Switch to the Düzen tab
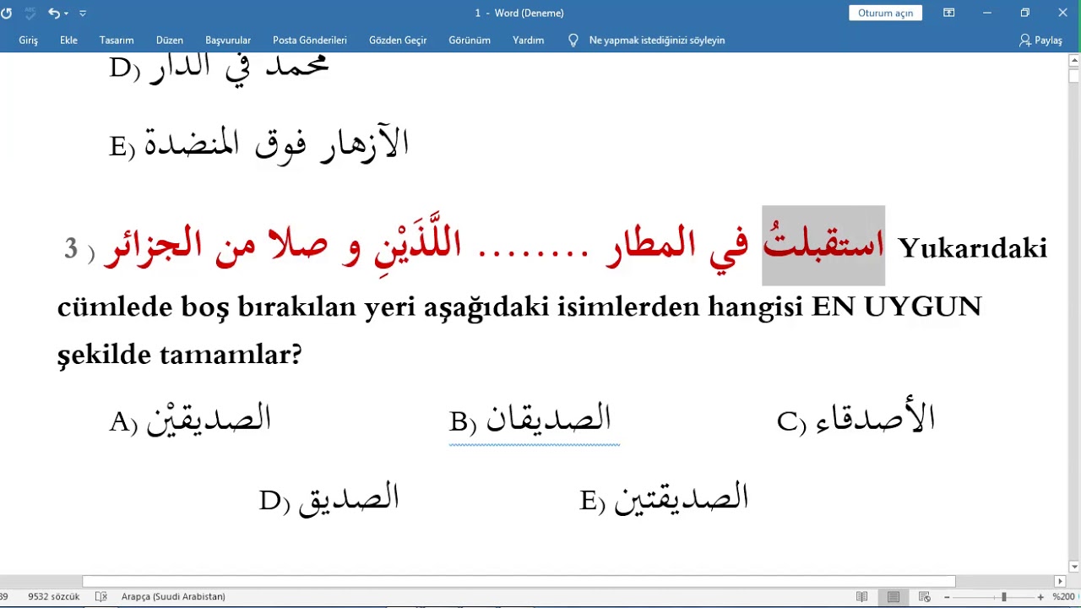The width and height of the screenshot is (1081, 608). (170, 41)
